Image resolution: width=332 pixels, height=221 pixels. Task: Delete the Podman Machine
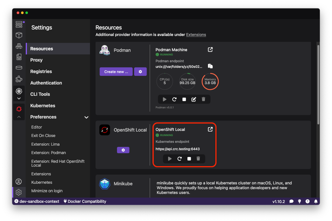[204, 99]
